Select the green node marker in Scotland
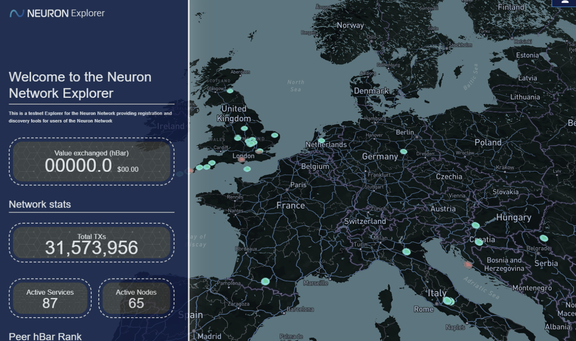The image size is (576, 341). point(230,91)
